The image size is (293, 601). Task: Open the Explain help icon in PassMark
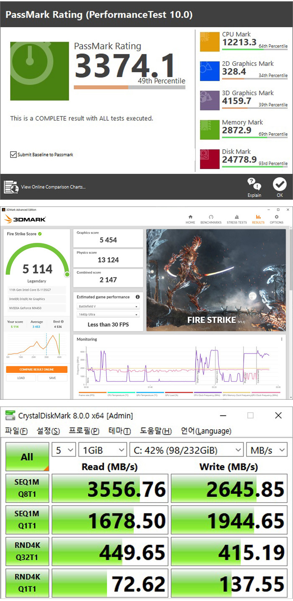click(x=254, y=184)
